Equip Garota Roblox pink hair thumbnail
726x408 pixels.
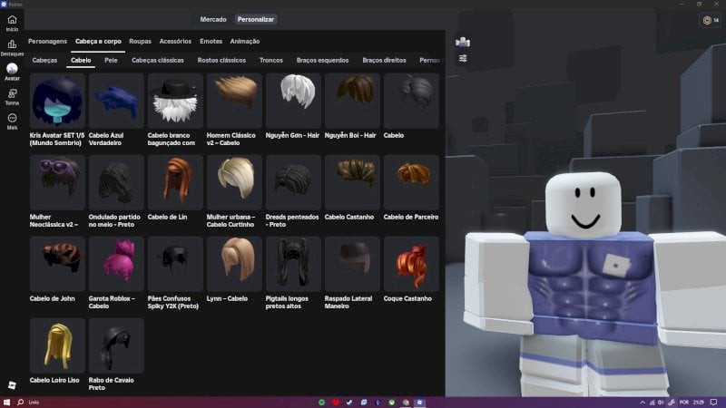(116, 264)
